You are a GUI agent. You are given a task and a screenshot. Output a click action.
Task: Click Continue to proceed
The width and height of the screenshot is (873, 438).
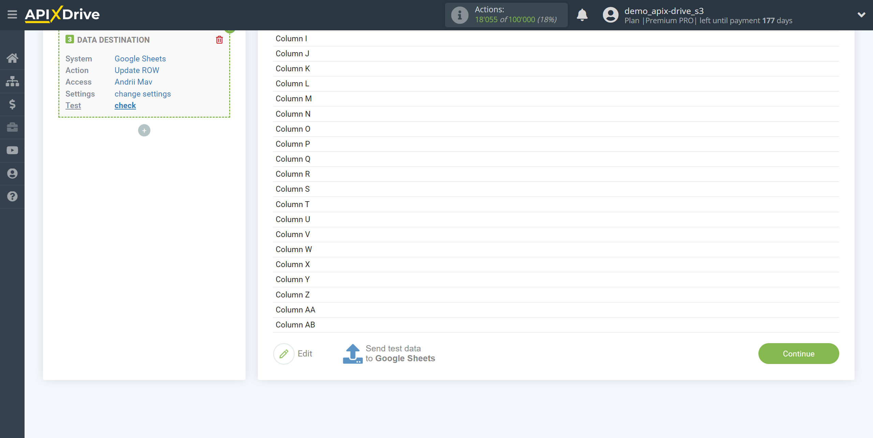[799, 353]
